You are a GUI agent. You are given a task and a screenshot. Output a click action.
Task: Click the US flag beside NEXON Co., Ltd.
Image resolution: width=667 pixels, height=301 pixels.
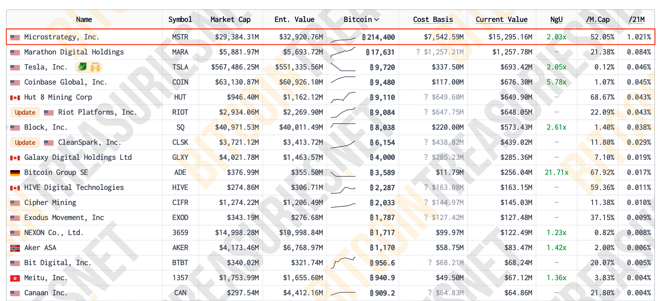point(15,233)
